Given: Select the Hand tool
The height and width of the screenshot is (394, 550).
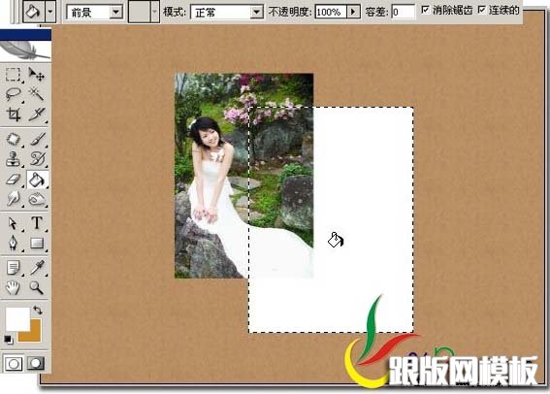Looking at the screenshot, I should click(14, 287).
